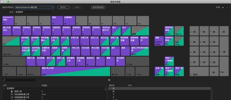Click the 向后选择轨道工具 icon in the list

pyautogui.click(x=12, y=94)
